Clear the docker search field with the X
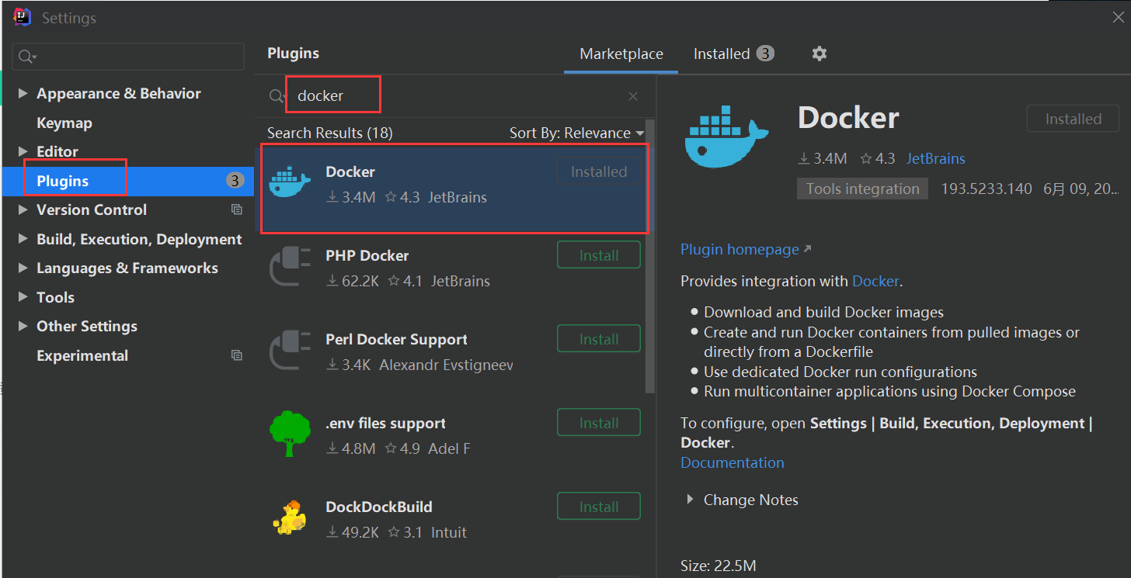The image size is (1131, 578). point(633,95)
